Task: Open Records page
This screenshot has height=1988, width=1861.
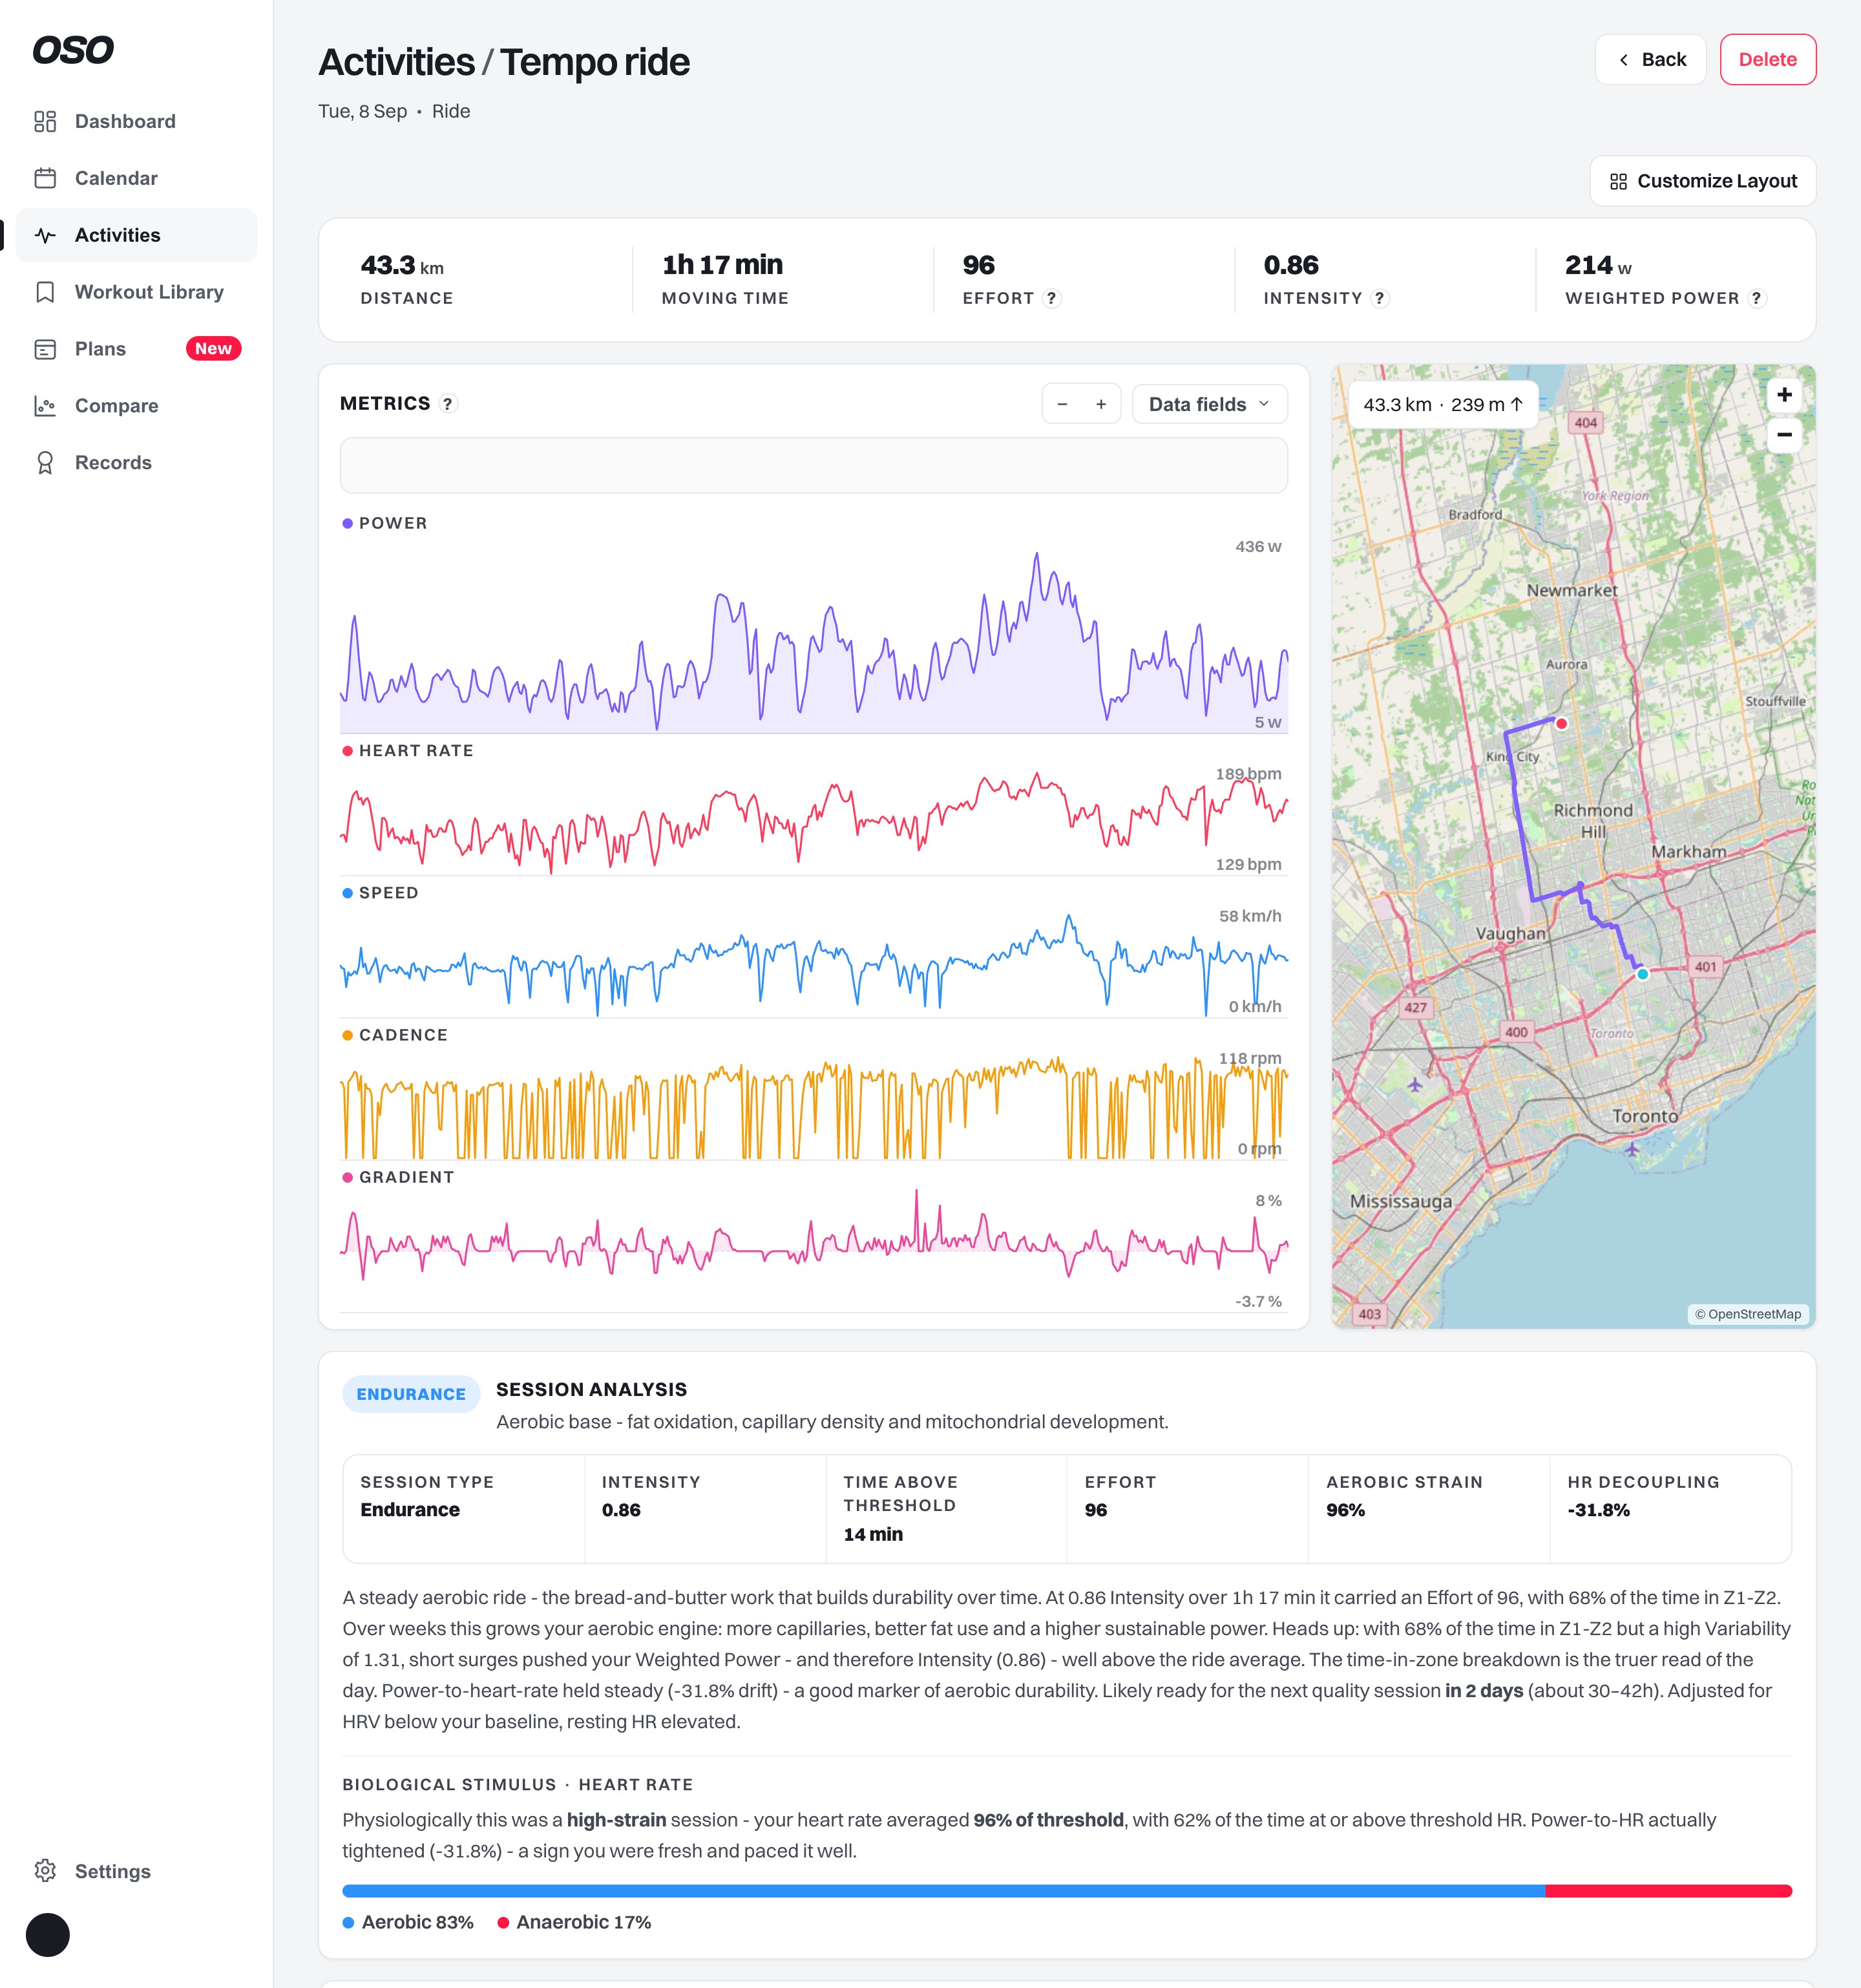Action: coord(136,463)
